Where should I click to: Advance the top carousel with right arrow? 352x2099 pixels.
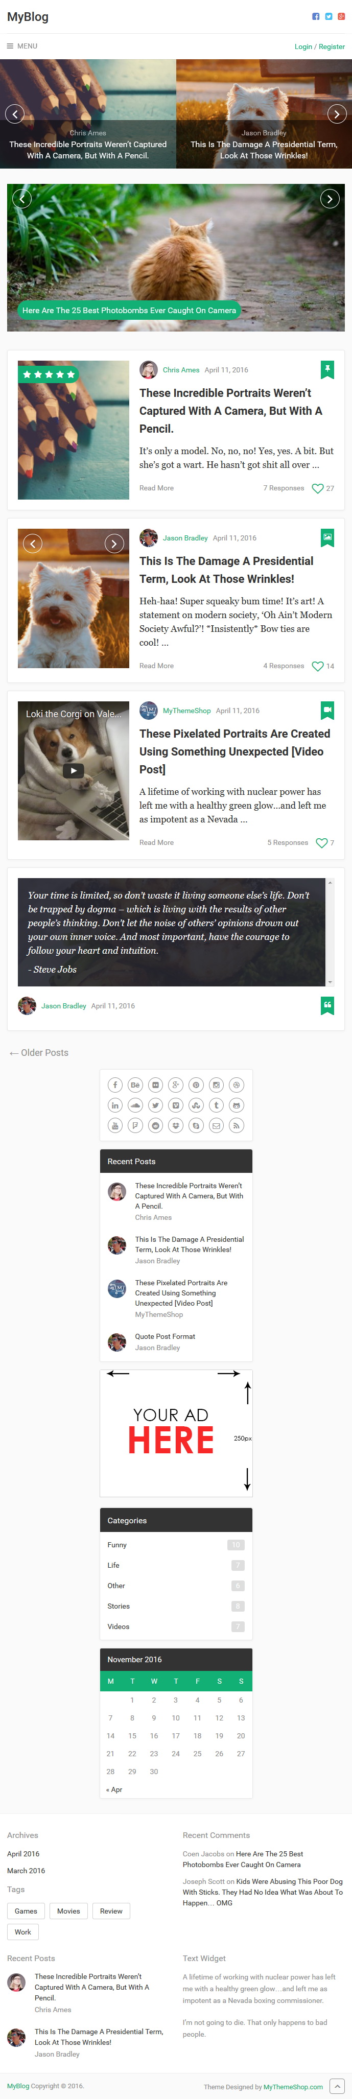337,114
